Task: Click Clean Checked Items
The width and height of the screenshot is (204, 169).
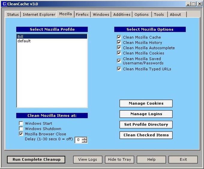Action: [x=146, y=135]
